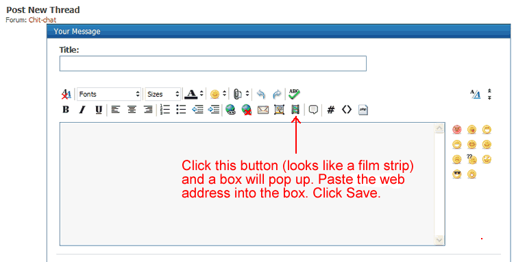The width and height of the screenshot is (514, 262).
Task: Open the Fonts dropdown
Action: click(x=109, y=94)
